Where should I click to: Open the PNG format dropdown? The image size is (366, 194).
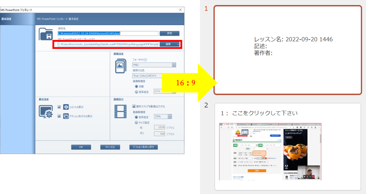(174, 65)
